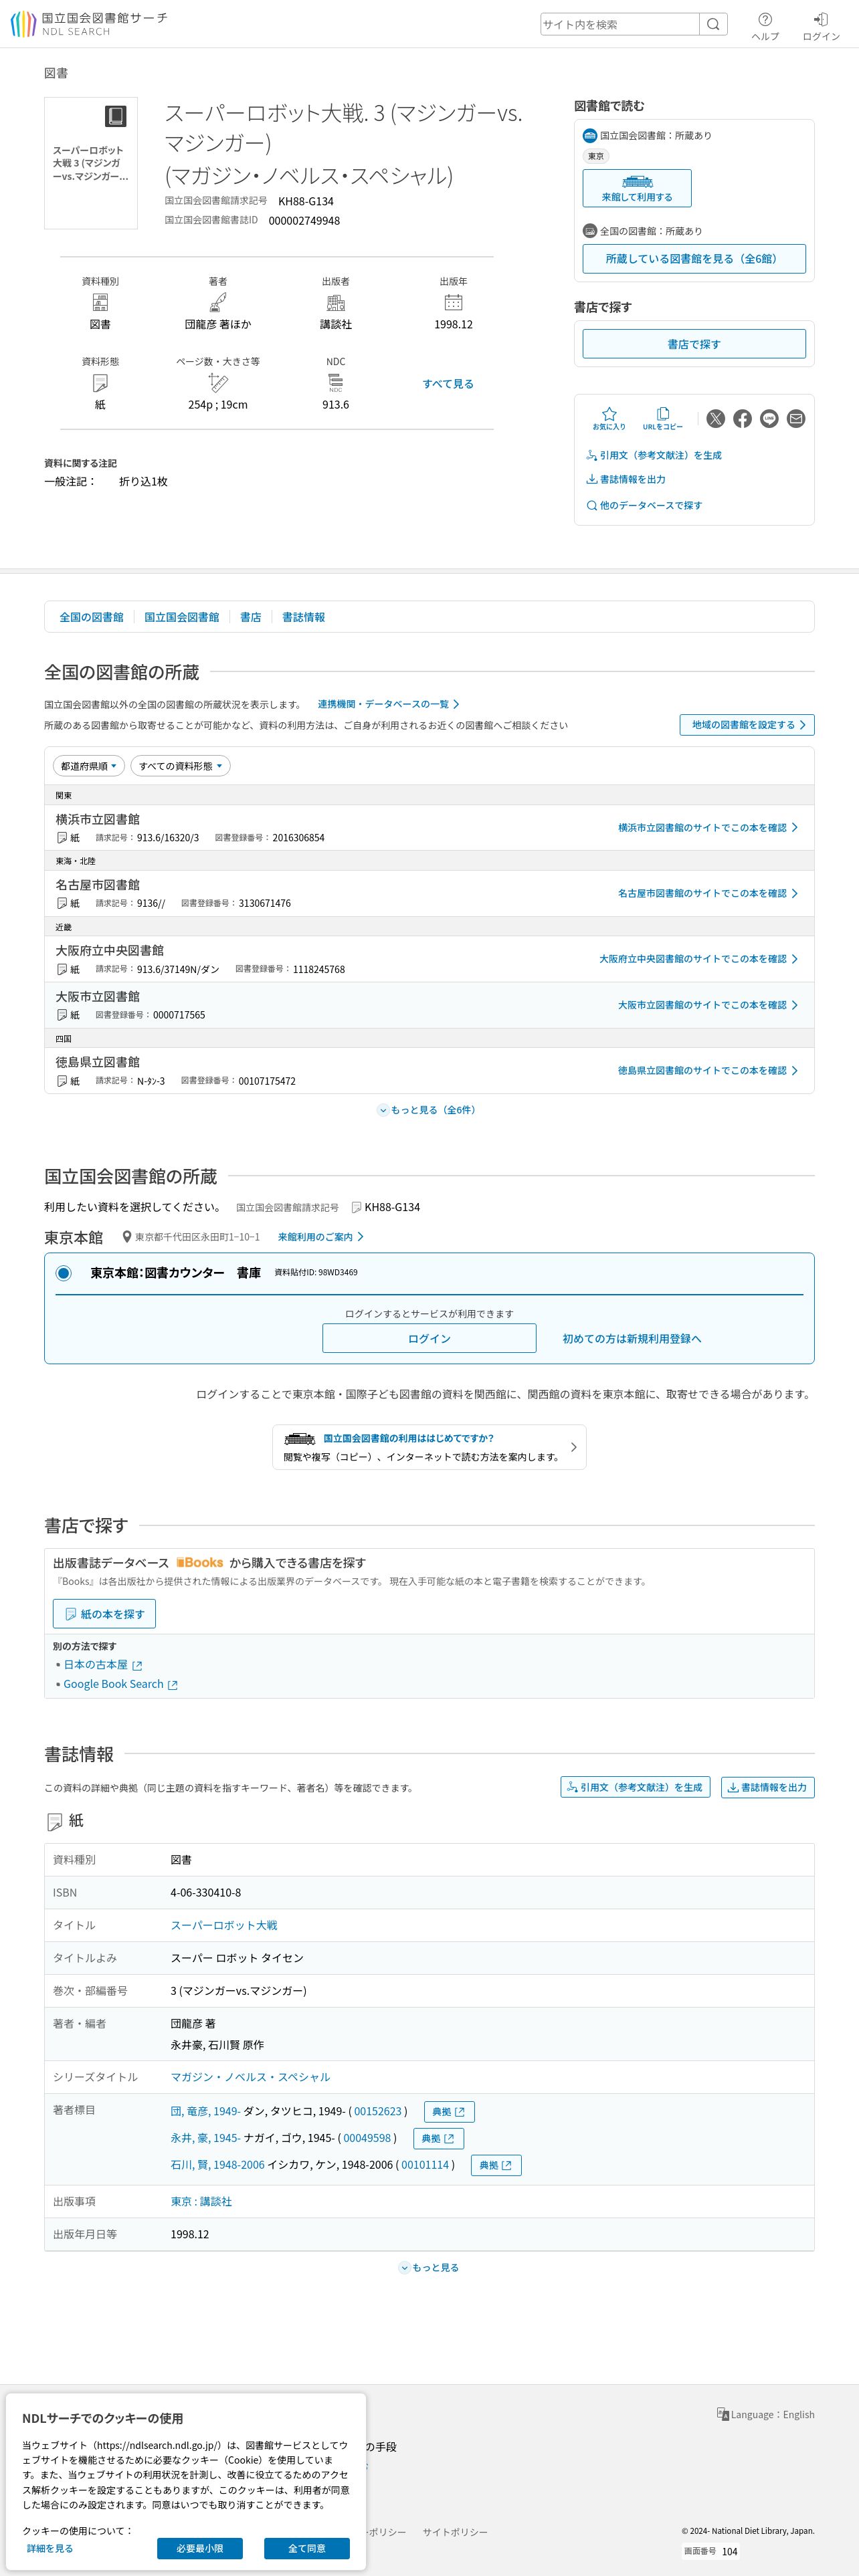Focus the サイト内を検索 input field
The width and height of the screenshot is (859, 2576).
pos(620,24)
